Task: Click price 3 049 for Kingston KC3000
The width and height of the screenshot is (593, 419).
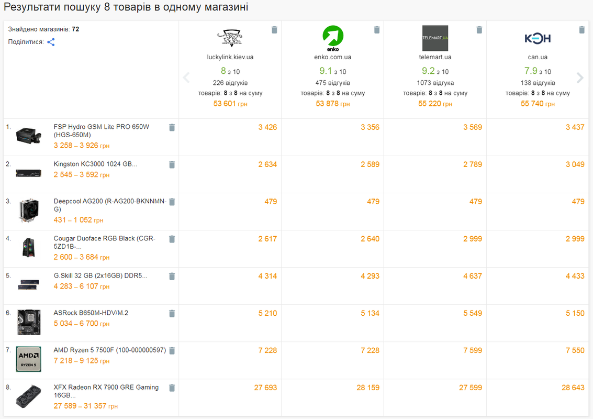Action: click(x=575, y=164)
